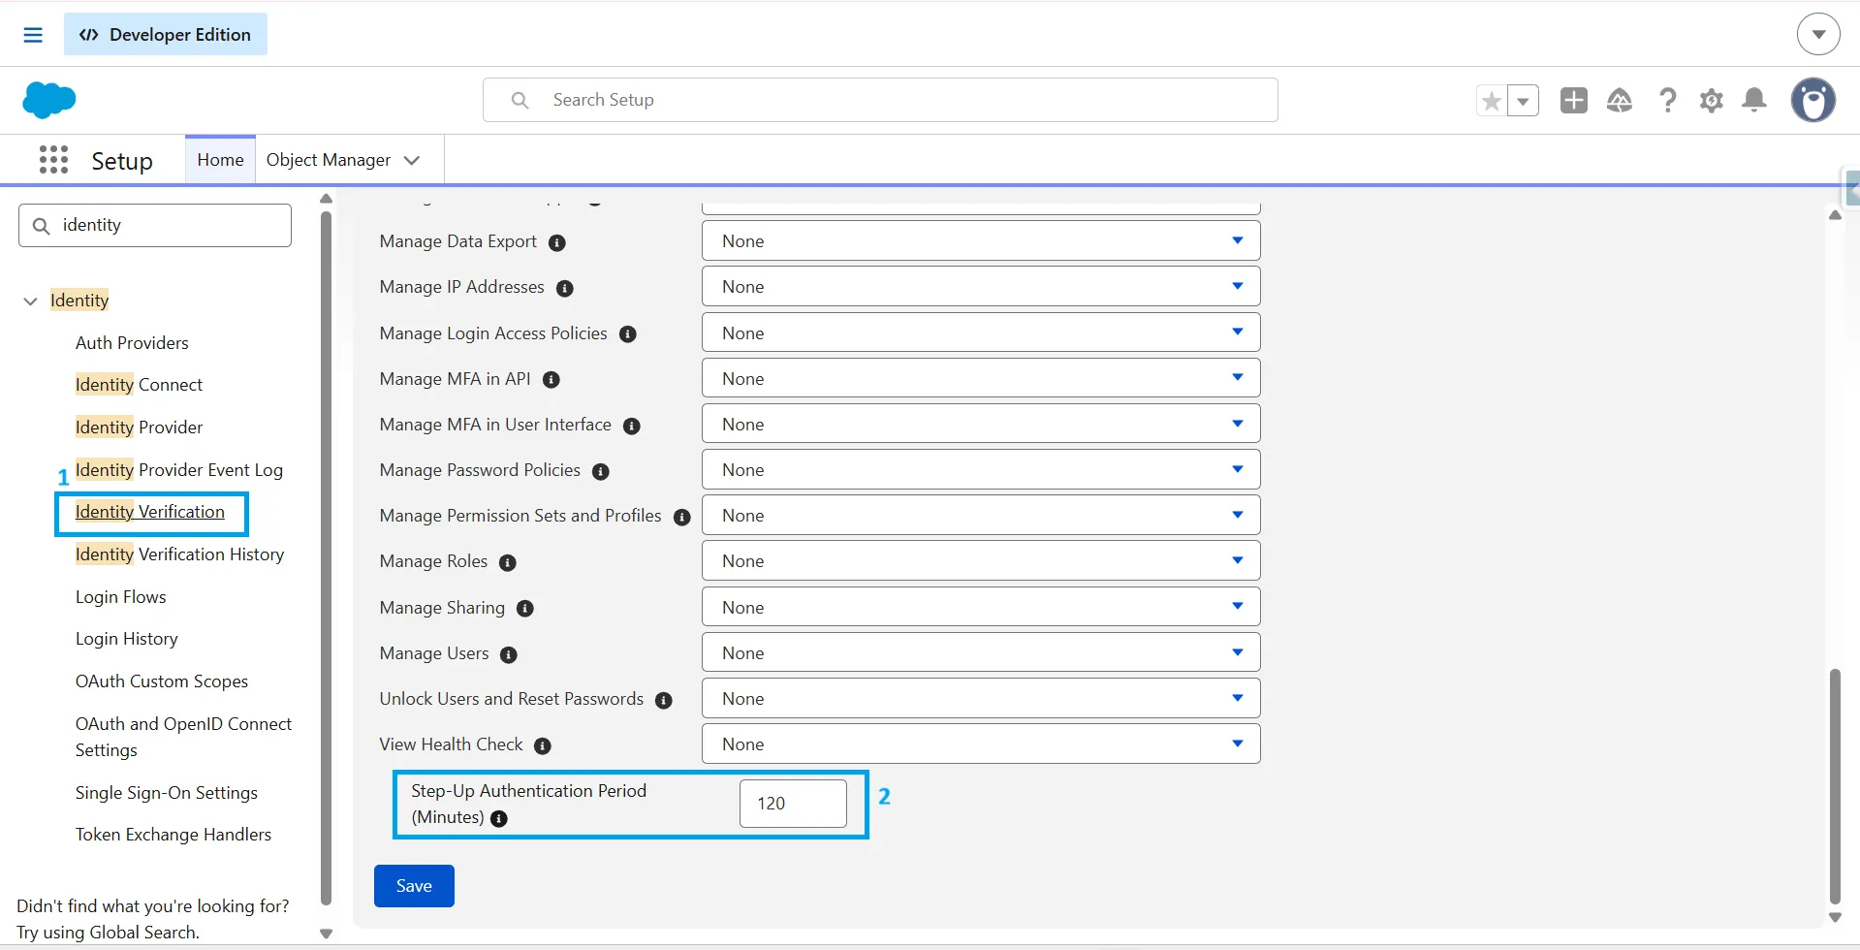
Task: Click info icon beside Manage IP Addresses
Action: tap(565, 289)
